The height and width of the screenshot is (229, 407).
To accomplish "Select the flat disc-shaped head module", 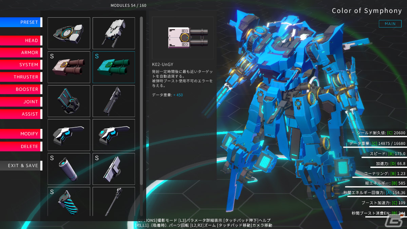I will (x=69, y=33).
